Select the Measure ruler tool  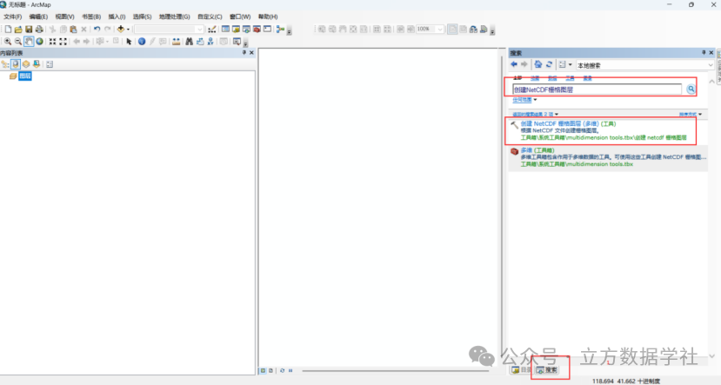(x=176, y=42)
